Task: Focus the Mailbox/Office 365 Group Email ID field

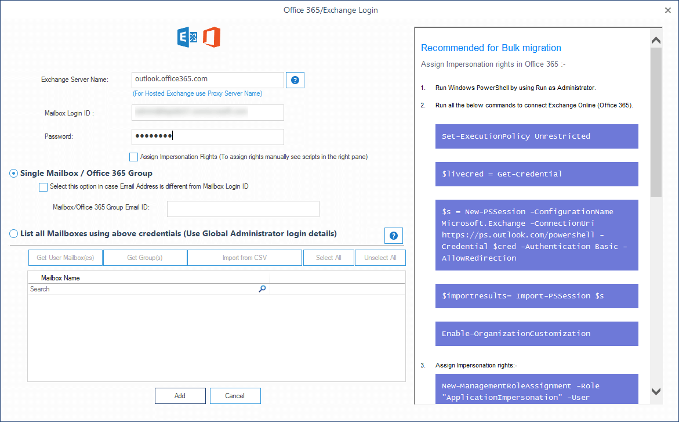Action: [243, 209]
